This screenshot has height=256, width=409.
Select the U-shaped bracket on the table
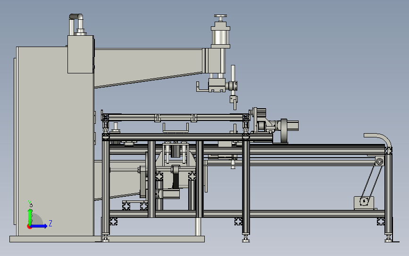tap(175, 128)
